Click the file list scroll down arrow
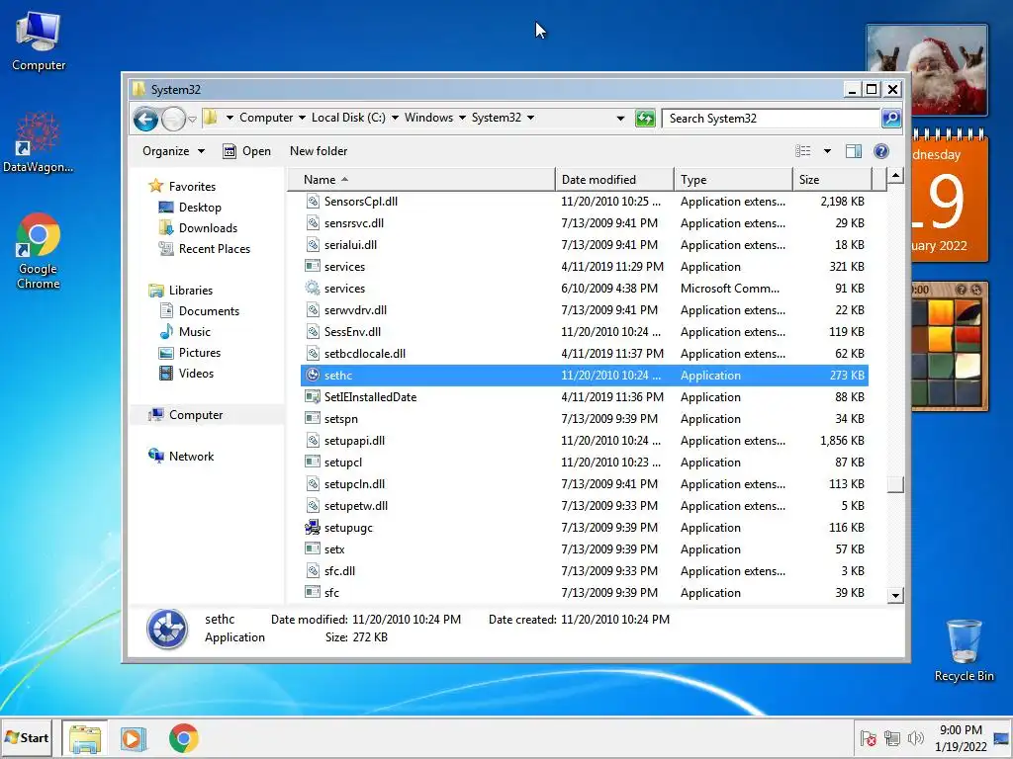Viewport: 1013px width, 759px height. coord(895,596)
